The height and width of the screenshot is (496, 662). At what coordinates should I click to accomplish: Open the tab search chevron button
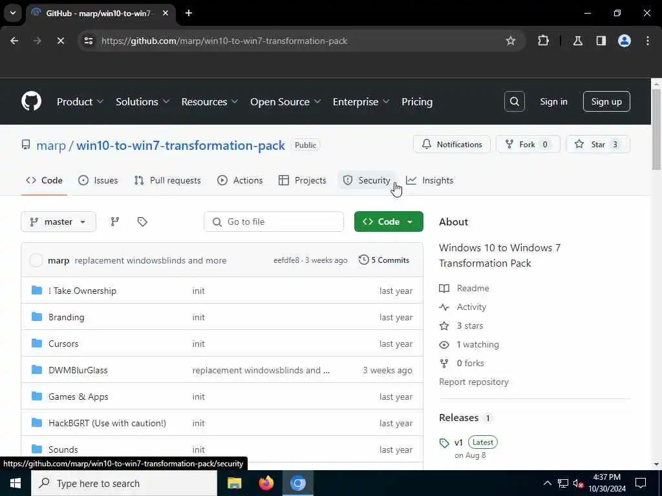tap(13, 13)
